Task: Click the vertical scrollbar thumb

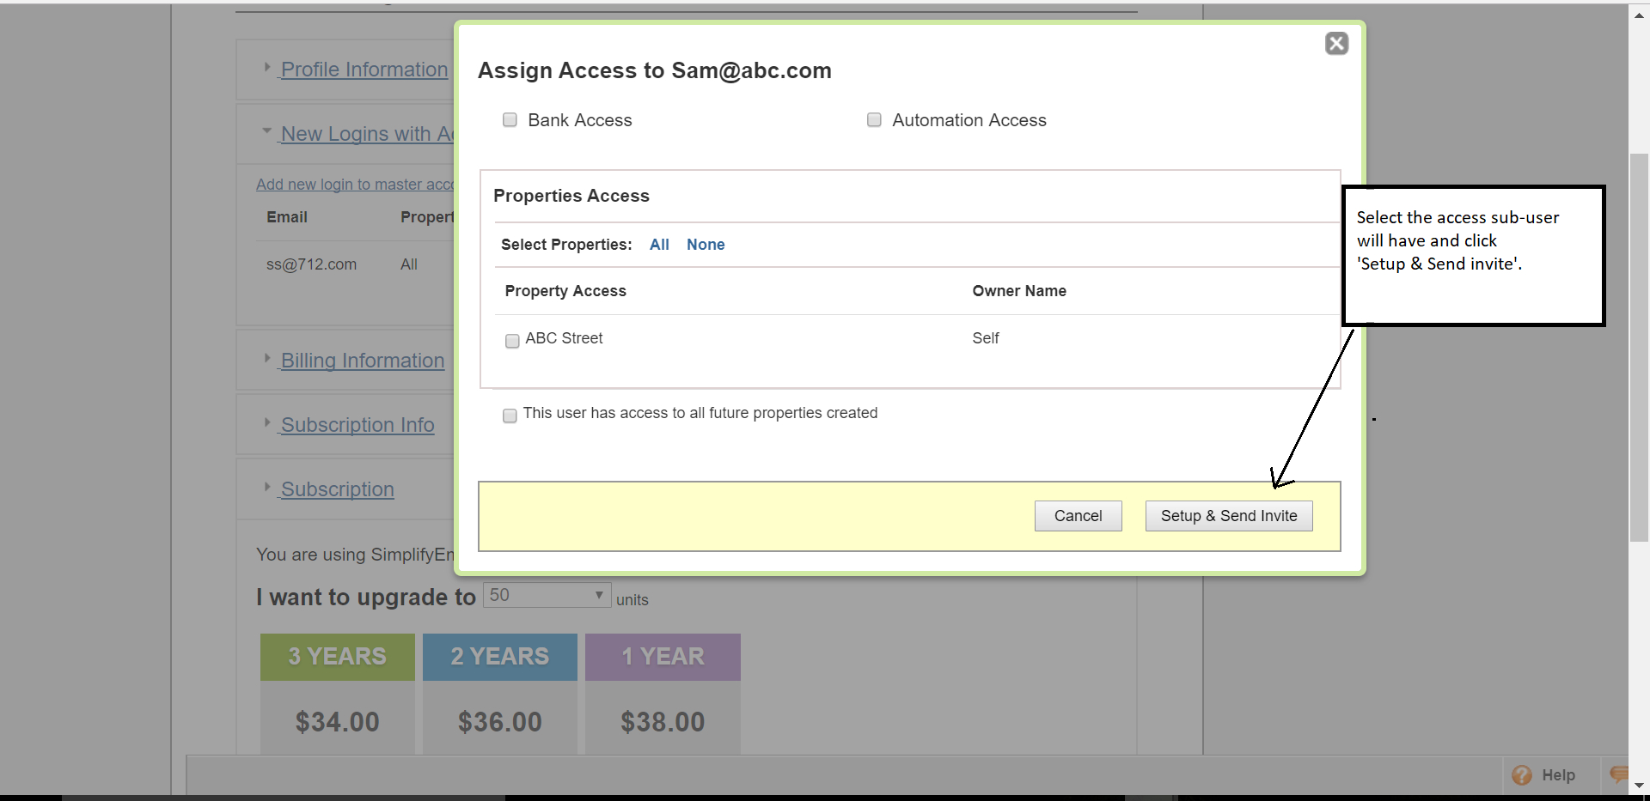Action: [1639, 348]
